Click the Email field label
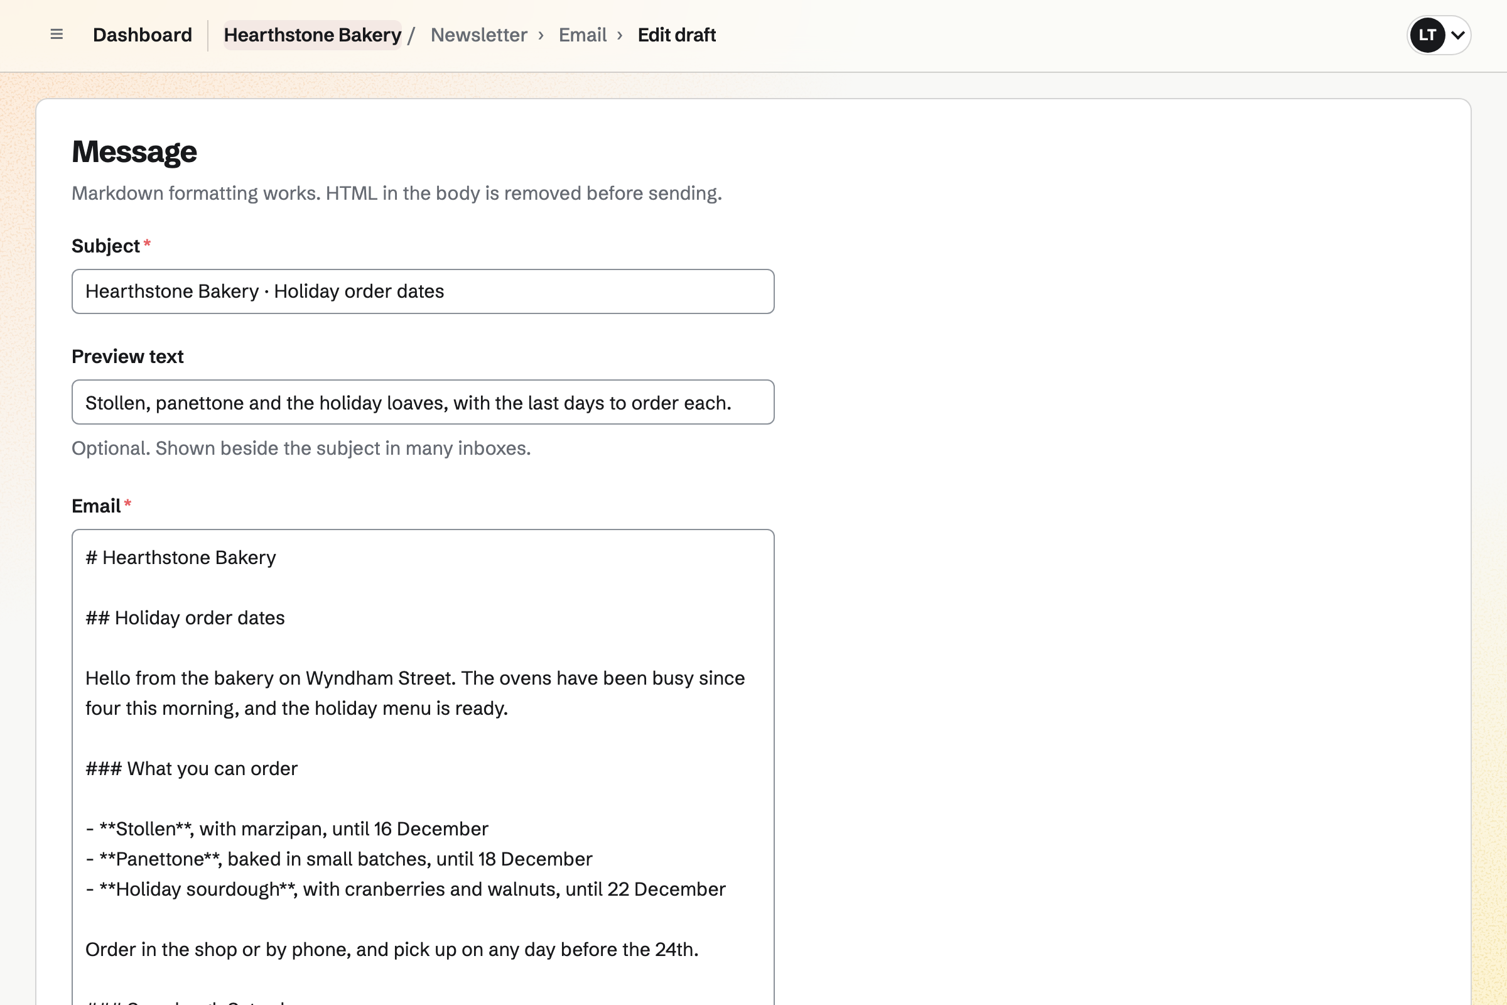This screenshot has width=1507, height=1005. (x=96, y=506)
